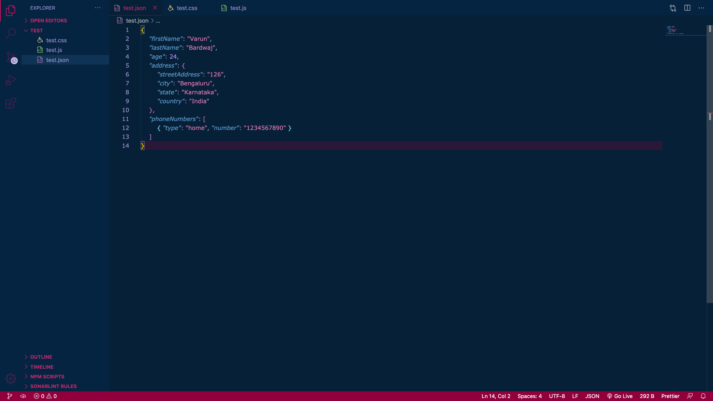The image size is (713, 401).
Task: Switch to the test.css tab
Action: (x=187, y=8)
